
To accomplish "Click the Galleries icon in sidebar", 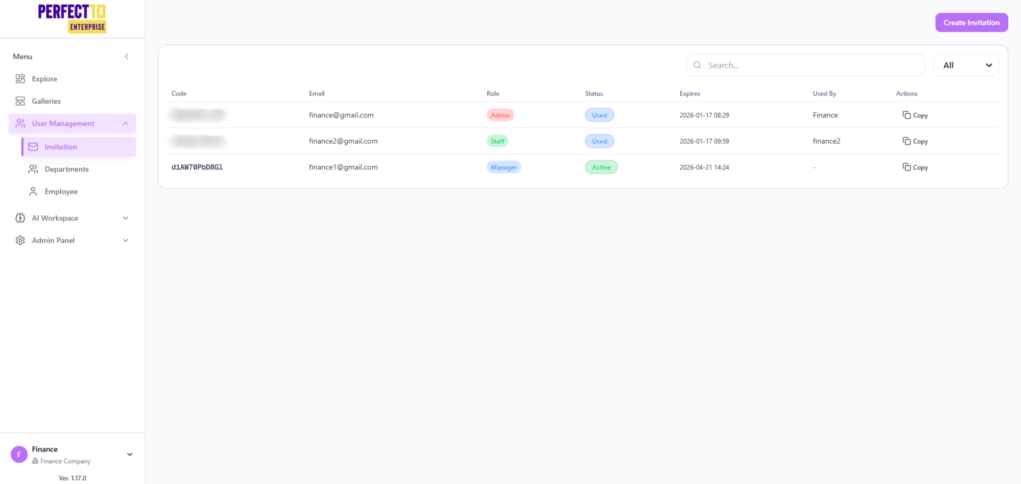I will pos(20,101).
